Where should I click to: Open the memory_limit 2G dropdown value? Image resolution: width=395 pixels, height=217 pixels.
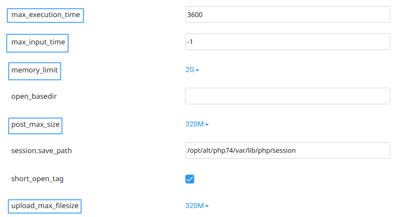point(190,70)
